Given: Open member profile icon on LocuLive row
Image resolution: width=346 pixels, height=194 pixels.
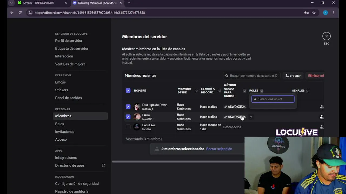Looking at the screenshot, I should [322, 127].
